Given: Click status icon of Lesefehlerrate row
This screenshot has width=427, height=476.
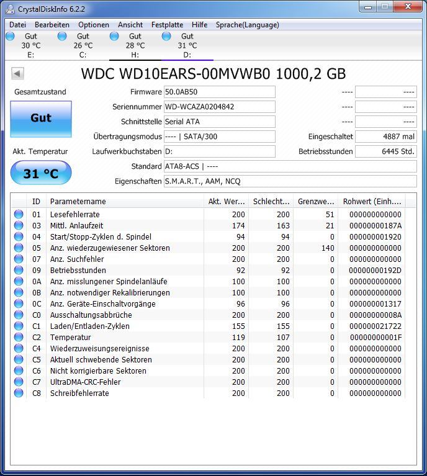Looking at the screenshot, I should [19, 214].
